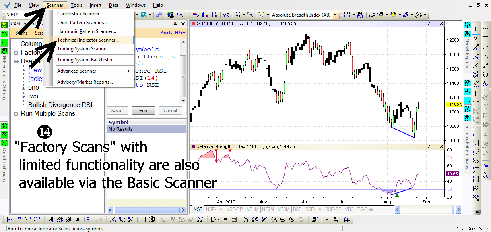Viewport: 491px width, 232px height.
Task: Select the crosshair cursor tool
Action: tap(475, 29)
